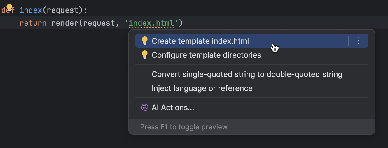Choose Inject language or reference
The height and width of the screenshot is (148, 388).
point(202,88)
